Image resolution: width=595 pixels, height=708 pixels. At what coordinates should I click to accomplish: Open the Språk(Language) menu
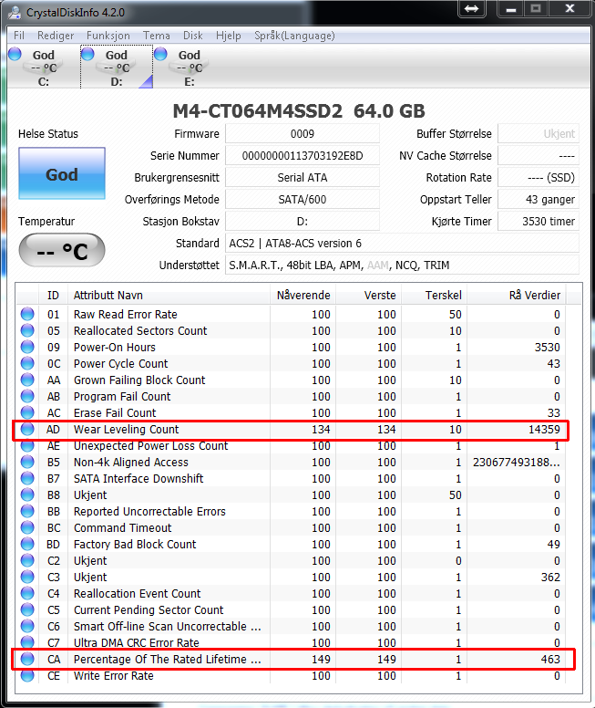click(x=294, y=36)
